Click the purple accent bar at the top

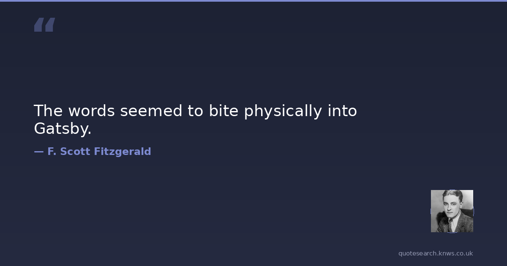(253, 1)
